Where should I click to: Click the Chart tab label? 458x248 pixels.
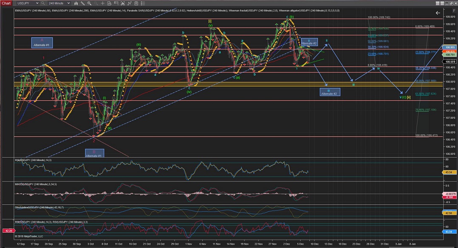(6, 3)
